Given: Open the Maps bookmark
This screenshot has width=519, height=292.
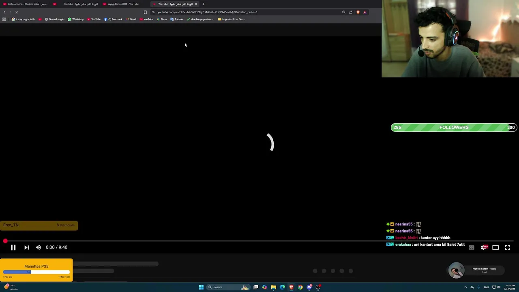Looking at the screenshot, I should click(162, 19).
